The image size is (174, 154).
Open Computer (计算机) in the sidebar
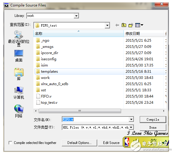pos(19,93)
